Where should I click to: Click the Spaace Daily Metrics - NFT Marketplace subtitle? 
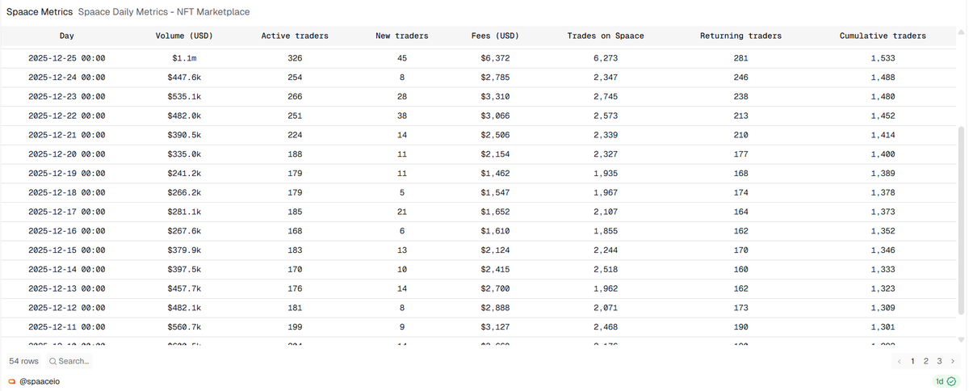pos(164,12)
